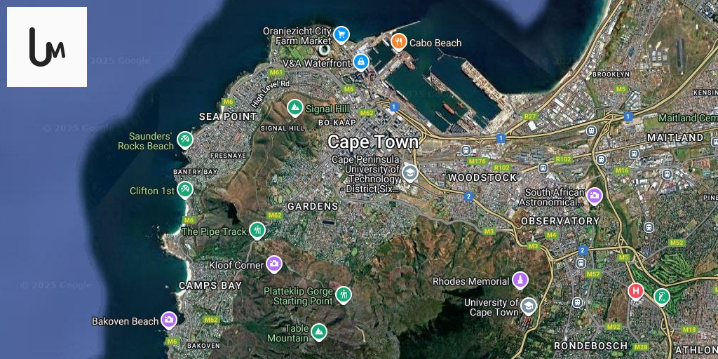
Task: Select the Table Mountain peak marker
Action: [319, 331]
